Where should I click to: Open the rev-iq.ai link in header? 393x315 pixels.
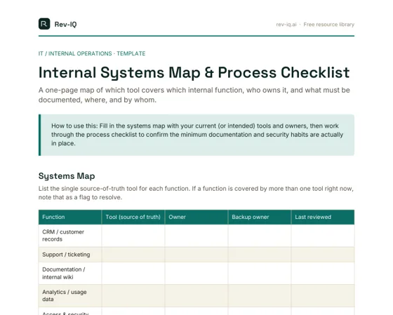(x=286, y=25)
